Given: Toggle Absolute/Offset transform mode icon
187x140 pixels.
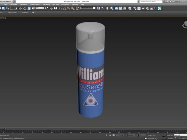Looking at the screenshot, I should coord(113,135).
